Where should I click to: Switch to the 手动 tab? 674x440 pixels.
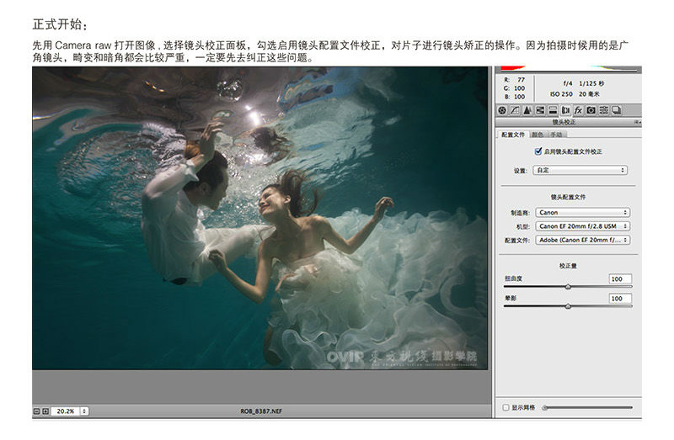pos(557,135)
